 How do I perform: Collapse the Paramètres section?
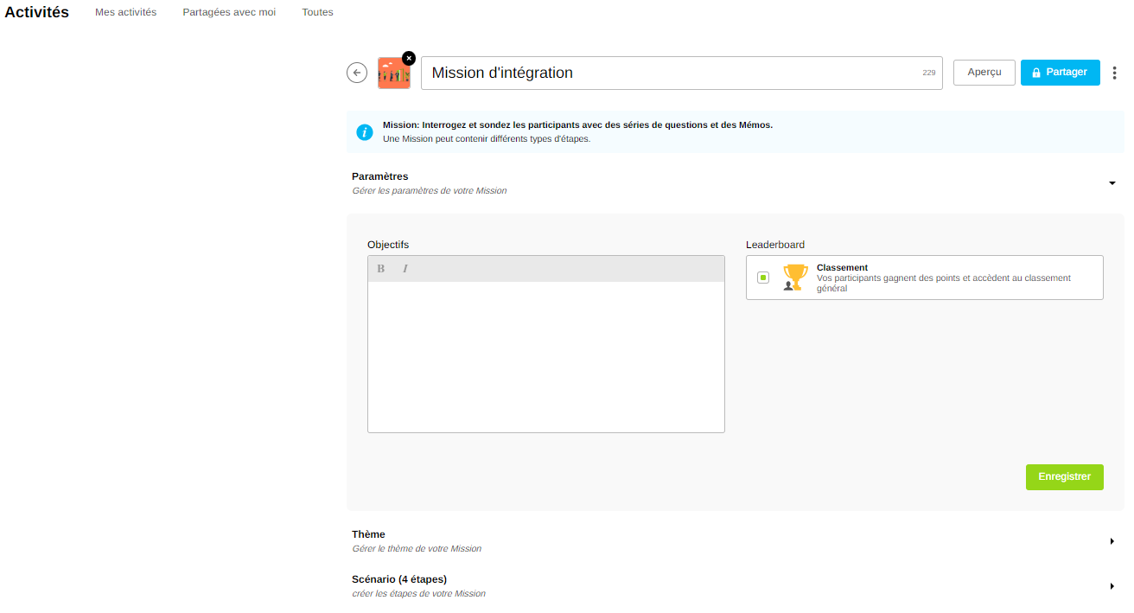point(1112,183)
